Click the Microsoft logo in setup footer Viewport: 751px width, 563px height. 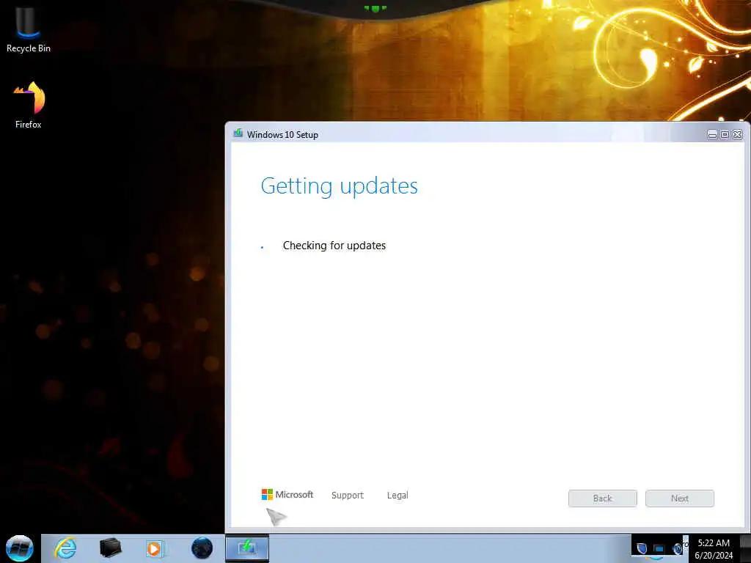click(x=287, y=495)
